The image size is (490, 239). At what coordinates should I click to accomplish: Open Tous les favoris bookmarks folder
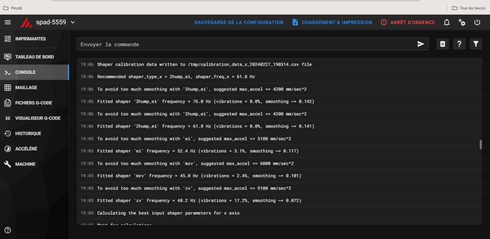click(469, 8)
